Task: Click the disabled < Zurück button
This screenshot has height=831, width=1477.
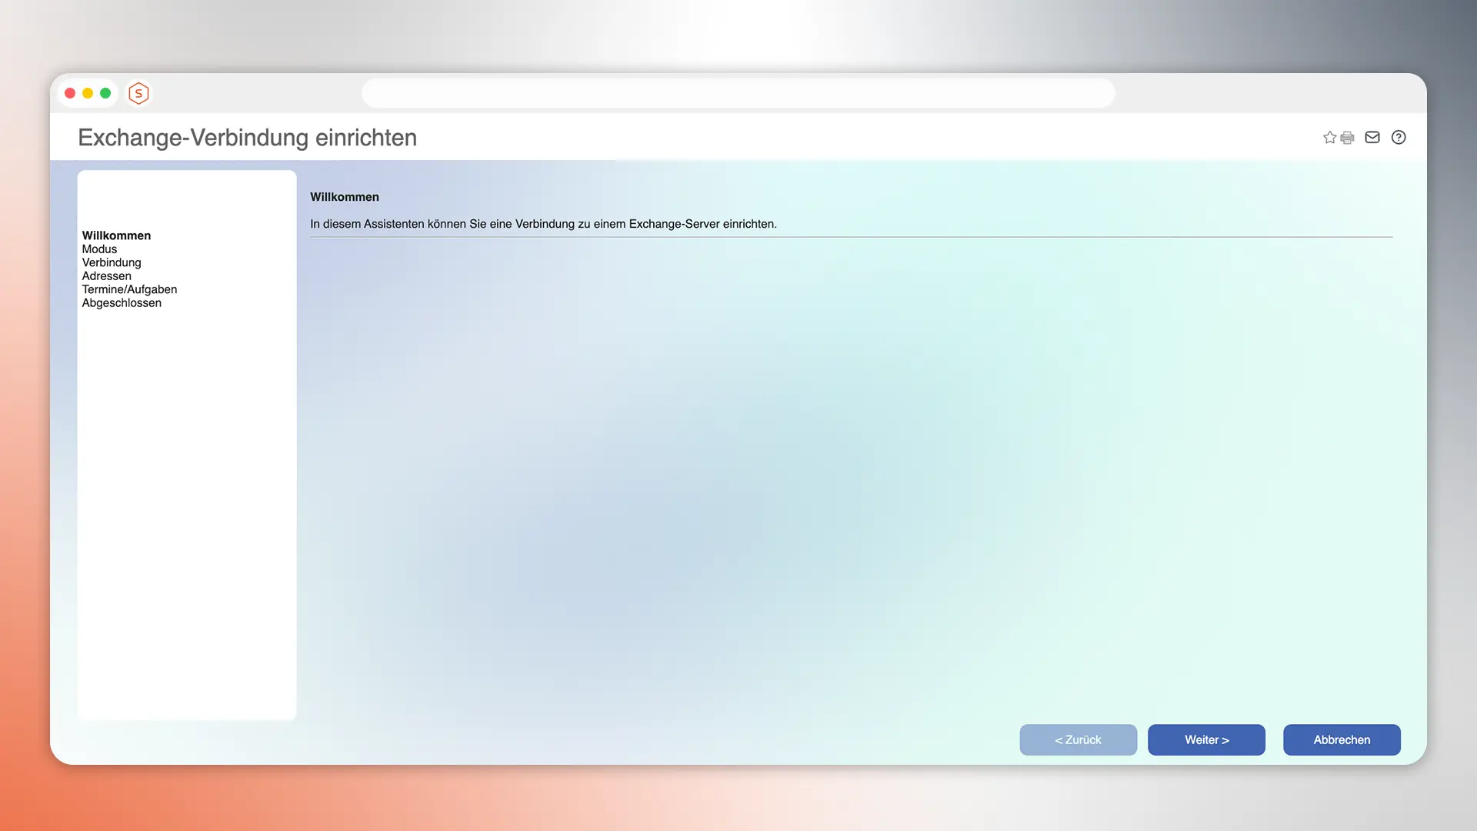Action: pos(1078,739)
